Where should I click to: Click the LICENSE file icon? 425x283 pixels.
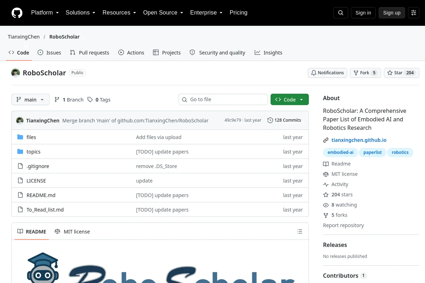[x=20, y=181]
